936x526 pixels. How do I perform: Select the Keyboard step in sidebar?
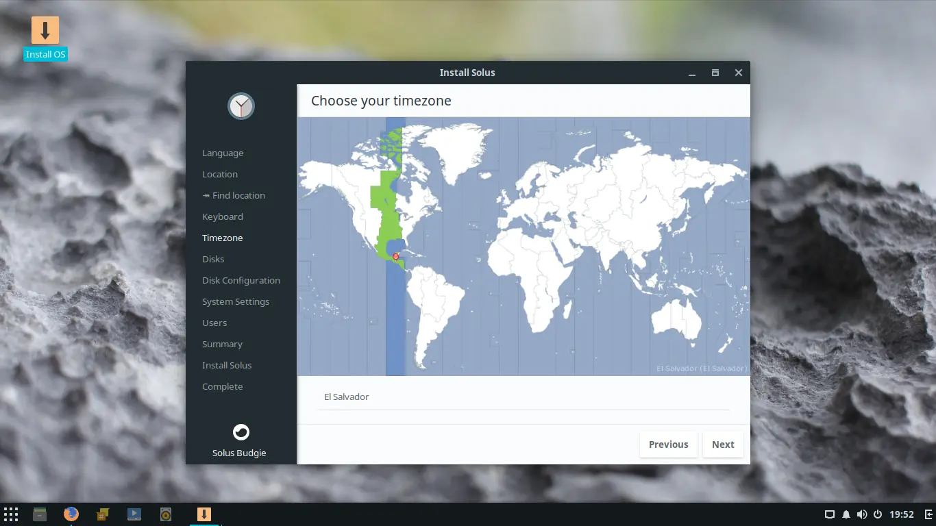[x=223, y=217]
